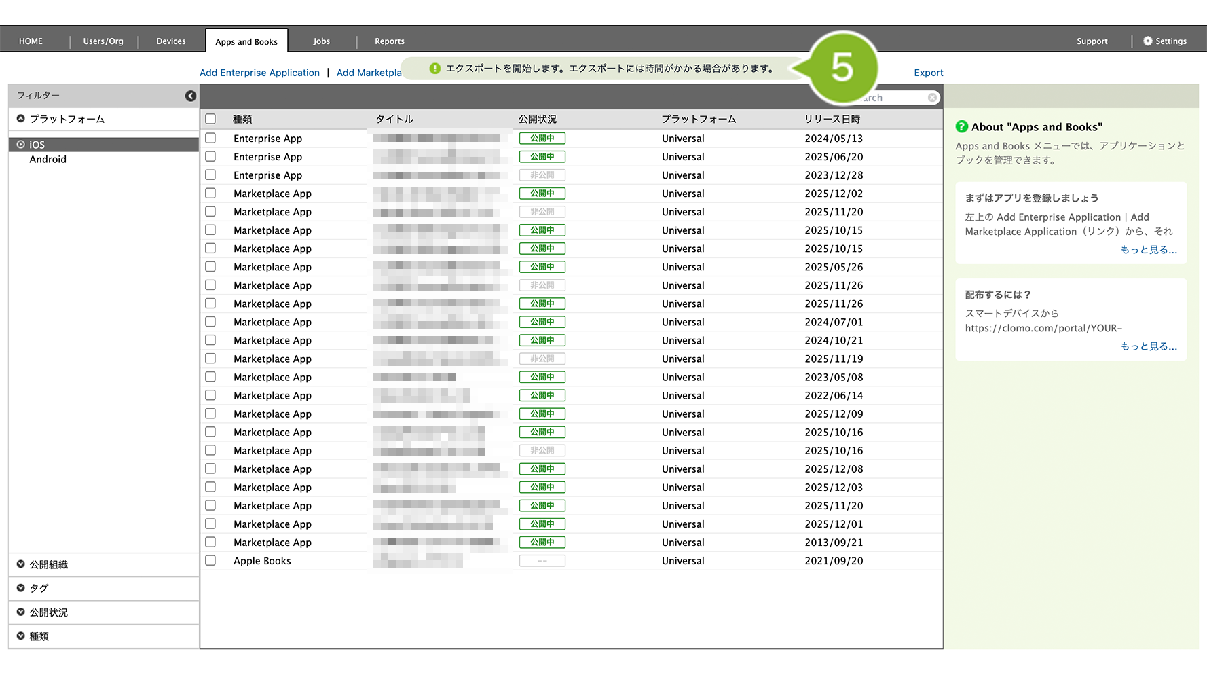1207x679 pixels.
Task: Click the green help question mark icon
Action: click(961, 127)
